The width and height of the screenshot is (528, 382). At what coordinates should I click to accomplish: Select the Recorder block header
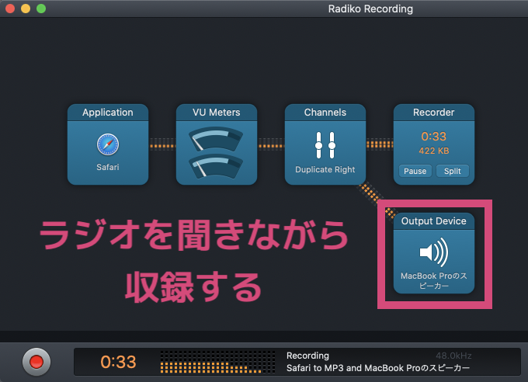(x=434, y=112)
